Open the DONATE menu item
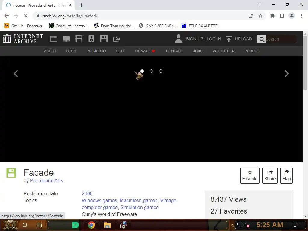 (145, 51)
